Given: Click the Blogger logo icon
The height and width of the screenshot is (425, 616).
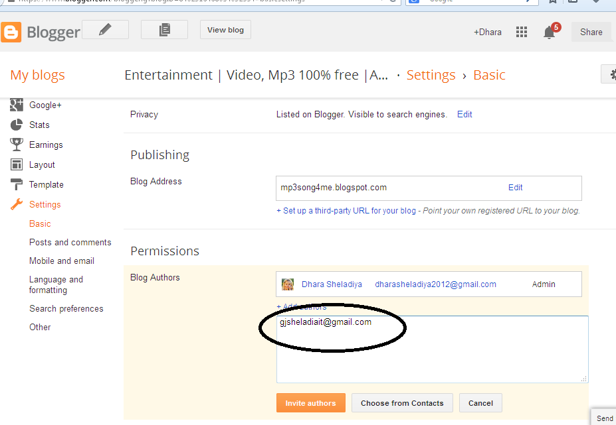Looking at the screenshot, I should click(11, 32).
